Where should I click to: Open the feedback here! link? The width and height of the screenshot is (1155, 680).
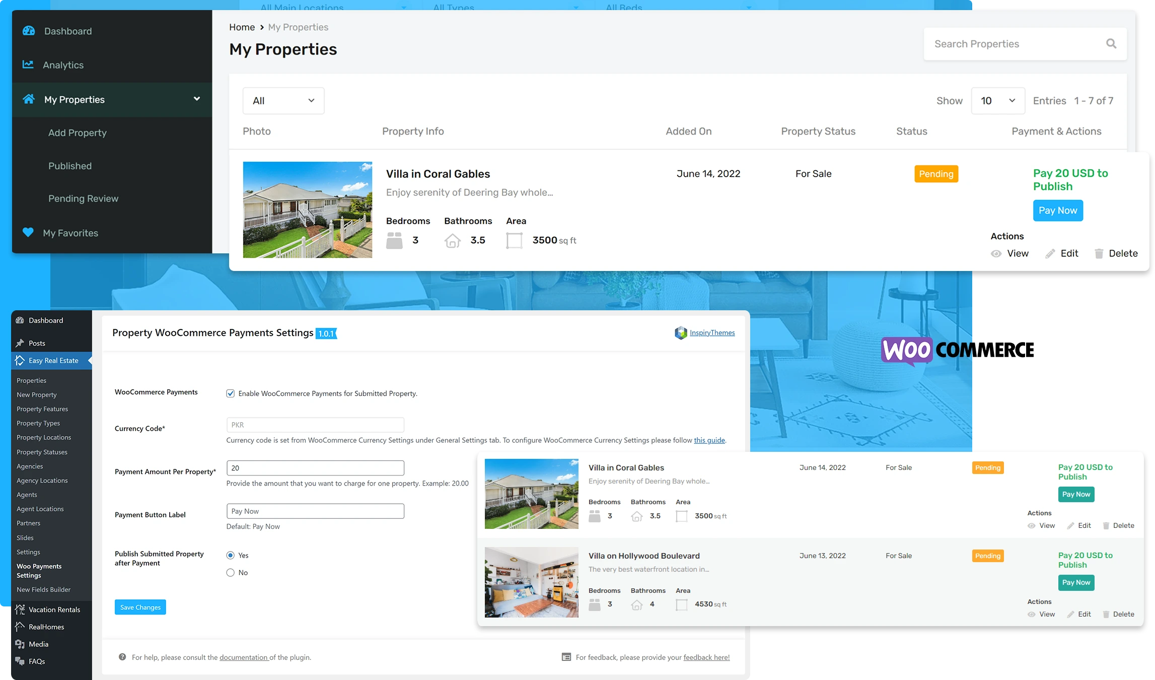pos(706,657)
